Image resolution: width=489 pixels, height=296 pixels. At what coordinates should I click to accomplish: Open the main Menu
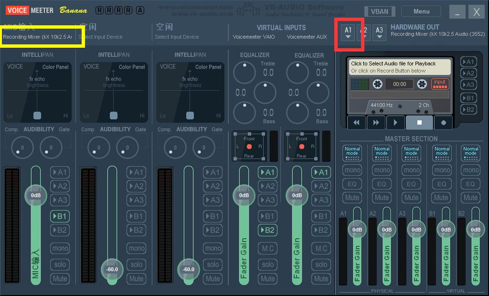point(421,11)
